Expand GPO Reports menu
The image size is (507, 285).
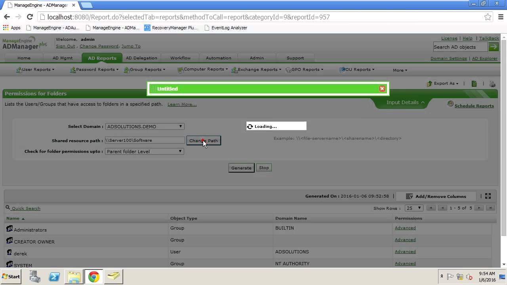(304, 70)
